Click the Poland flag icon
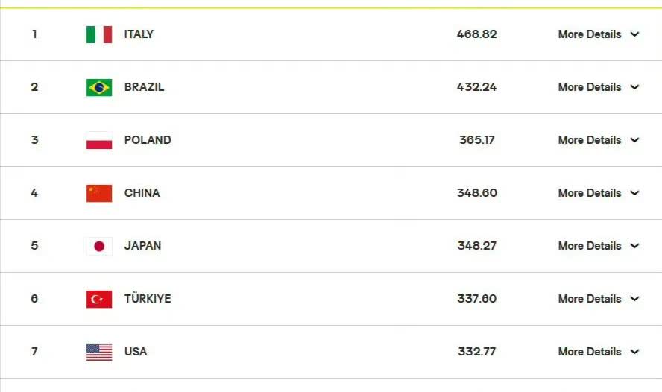The image size is (662, 392). 99,140
